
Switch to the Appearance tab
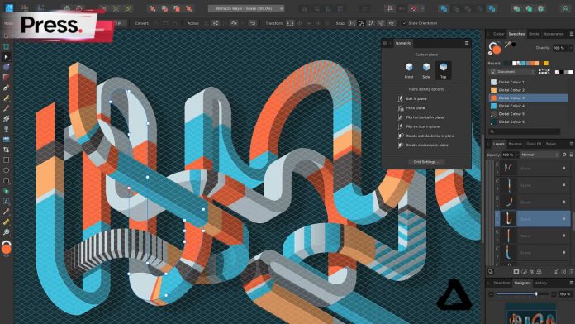pyautogui.click(x=554, y=34)
